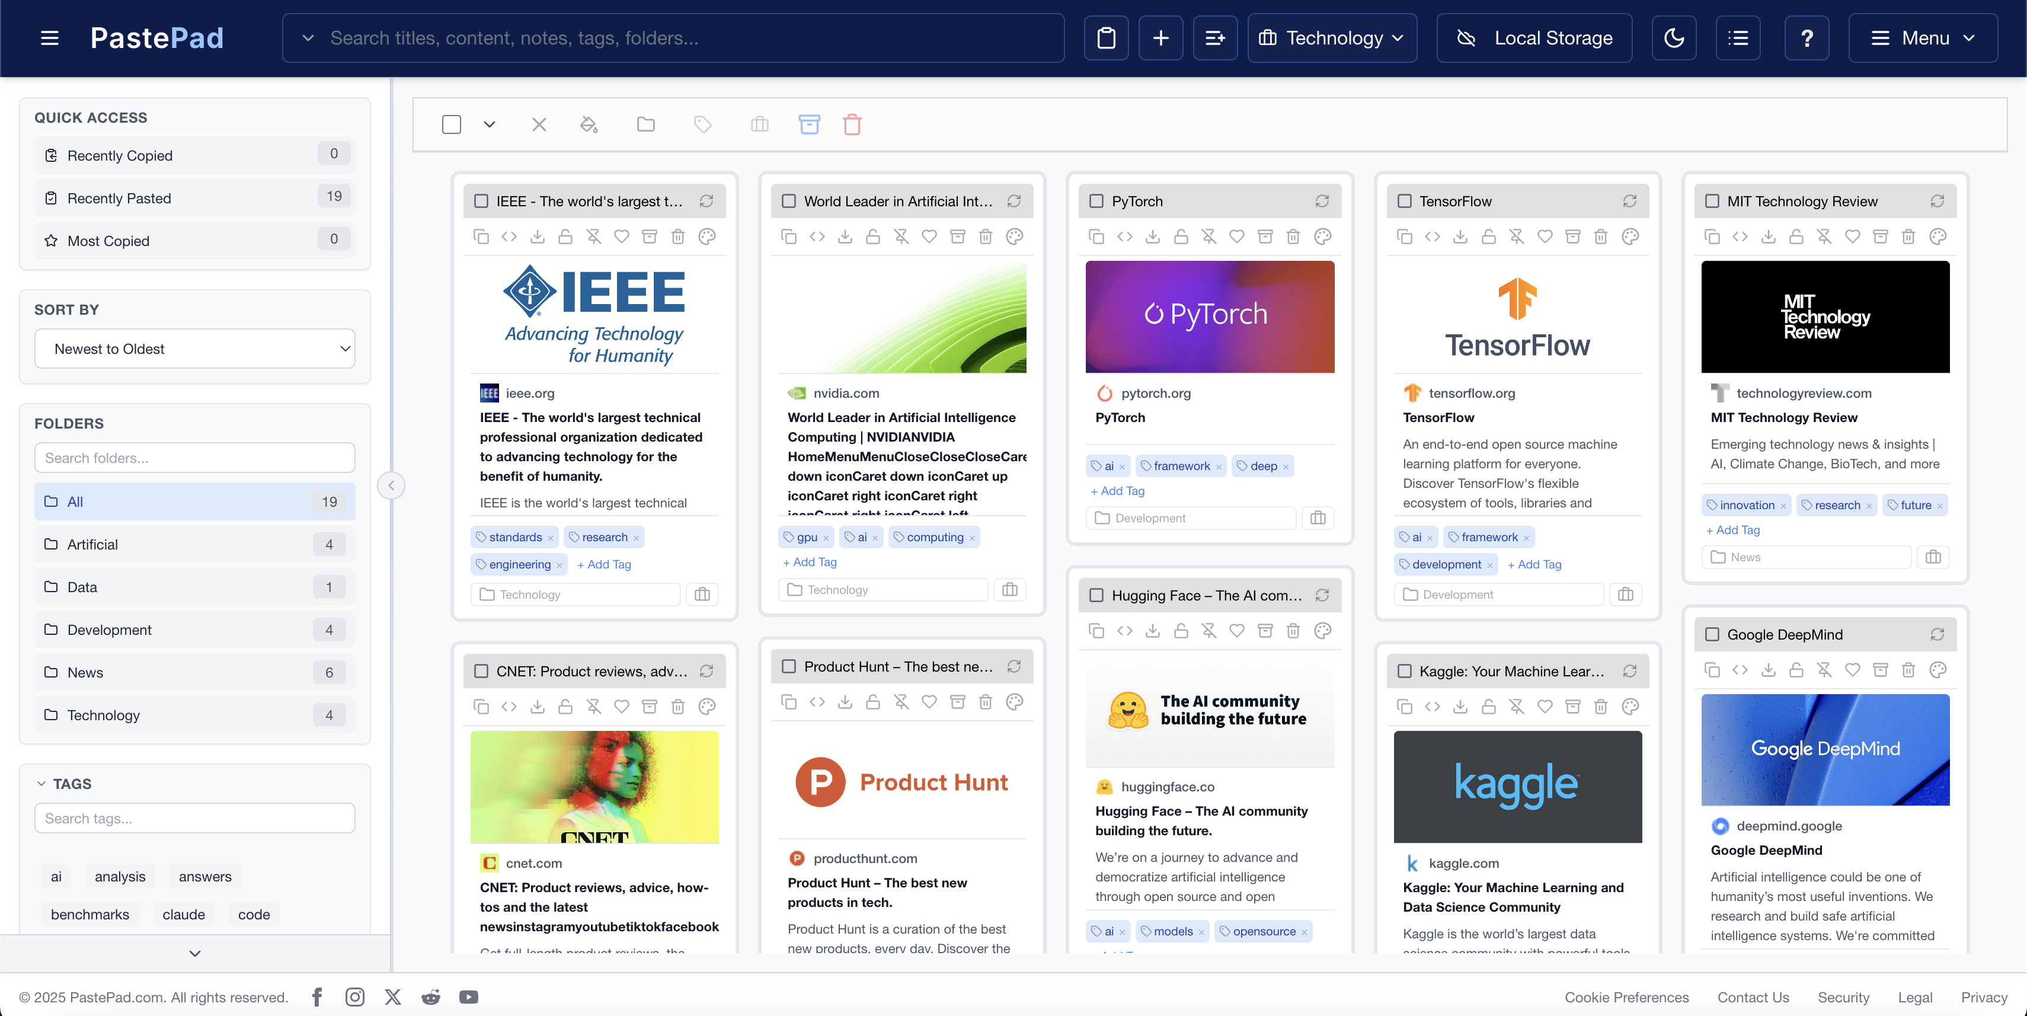Viewport: 2027px width, 1016px height.
Task: Click the benchmarks tag in sidebar
Action: click(x=89, y=915)
